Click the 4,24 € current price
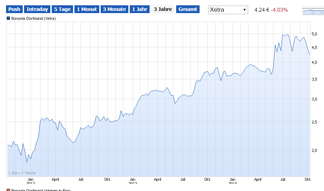 click(262, 10)
